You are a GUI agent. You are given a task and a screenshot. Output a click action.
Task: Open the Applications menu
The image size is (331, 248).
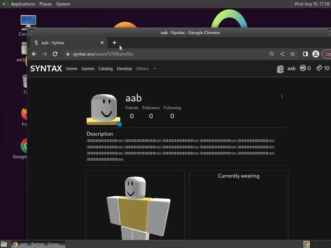tap(23, 4)
